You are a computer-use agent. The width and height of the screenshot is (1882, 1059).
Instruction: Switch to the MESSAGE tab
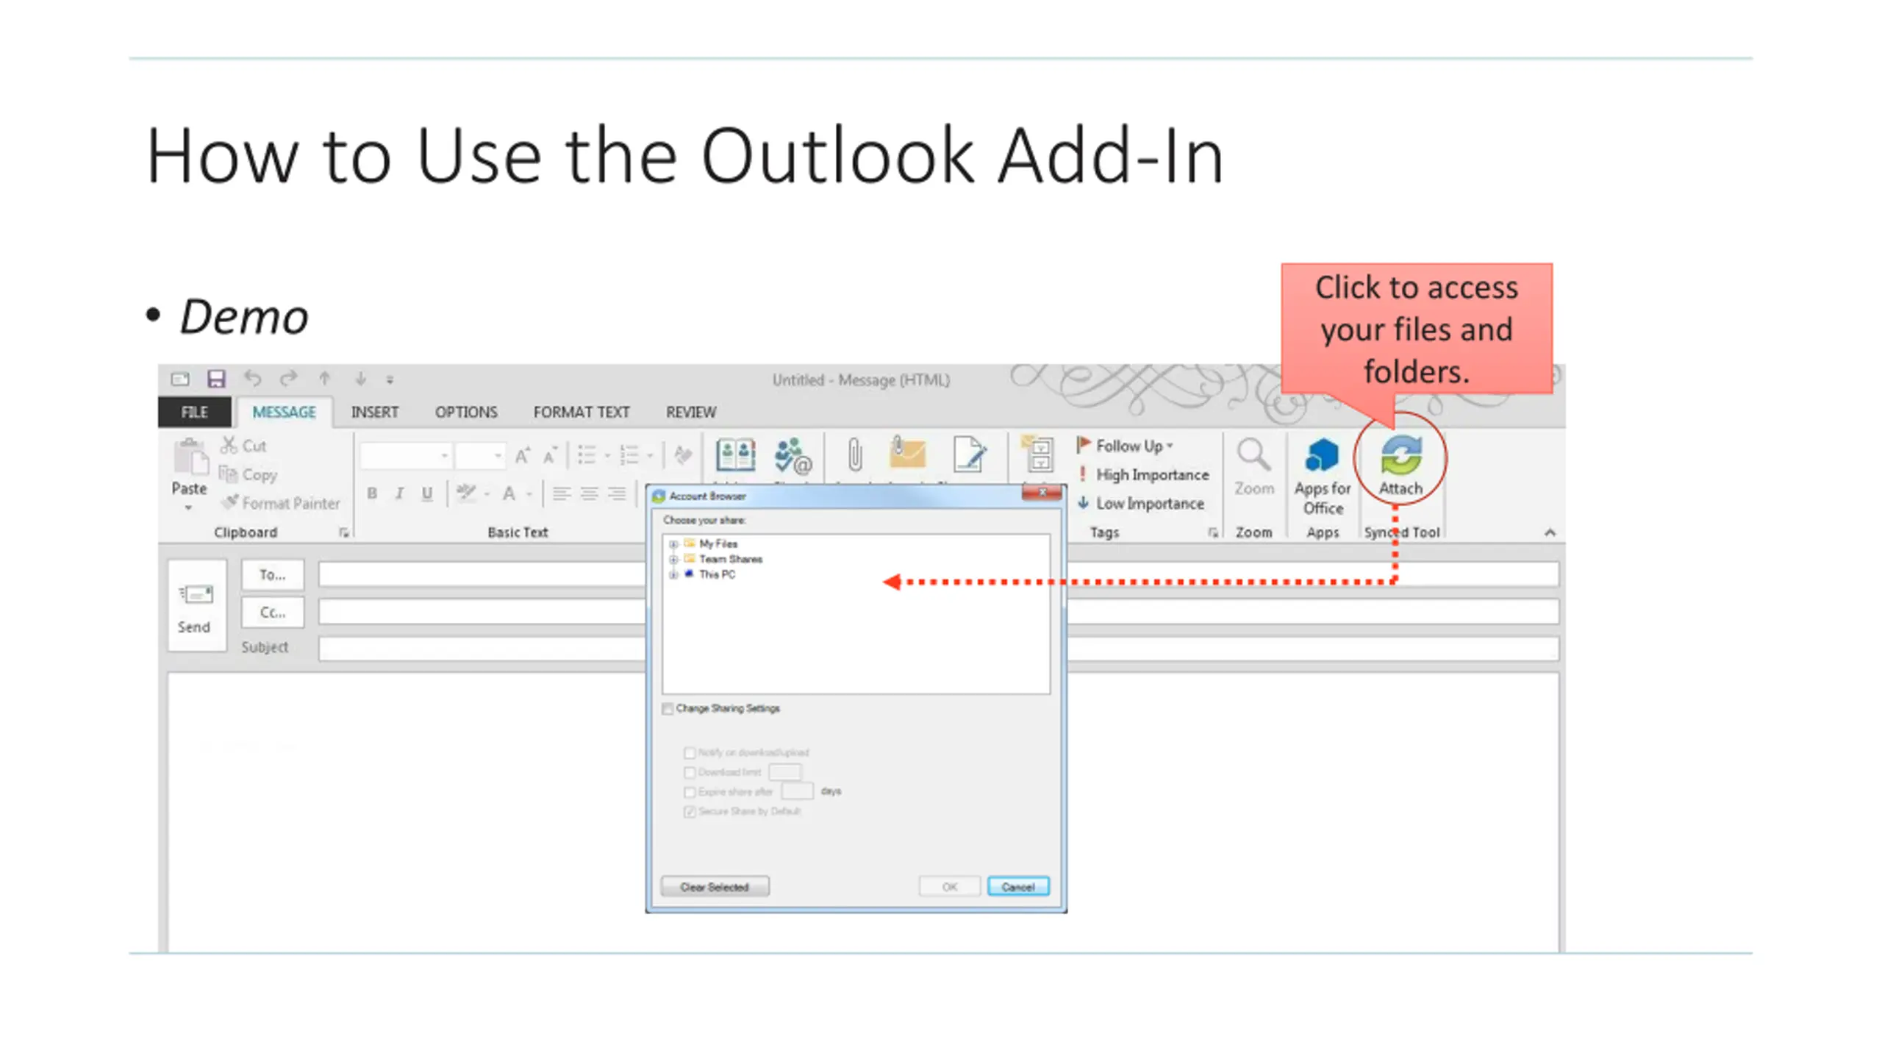click(284, 412)
